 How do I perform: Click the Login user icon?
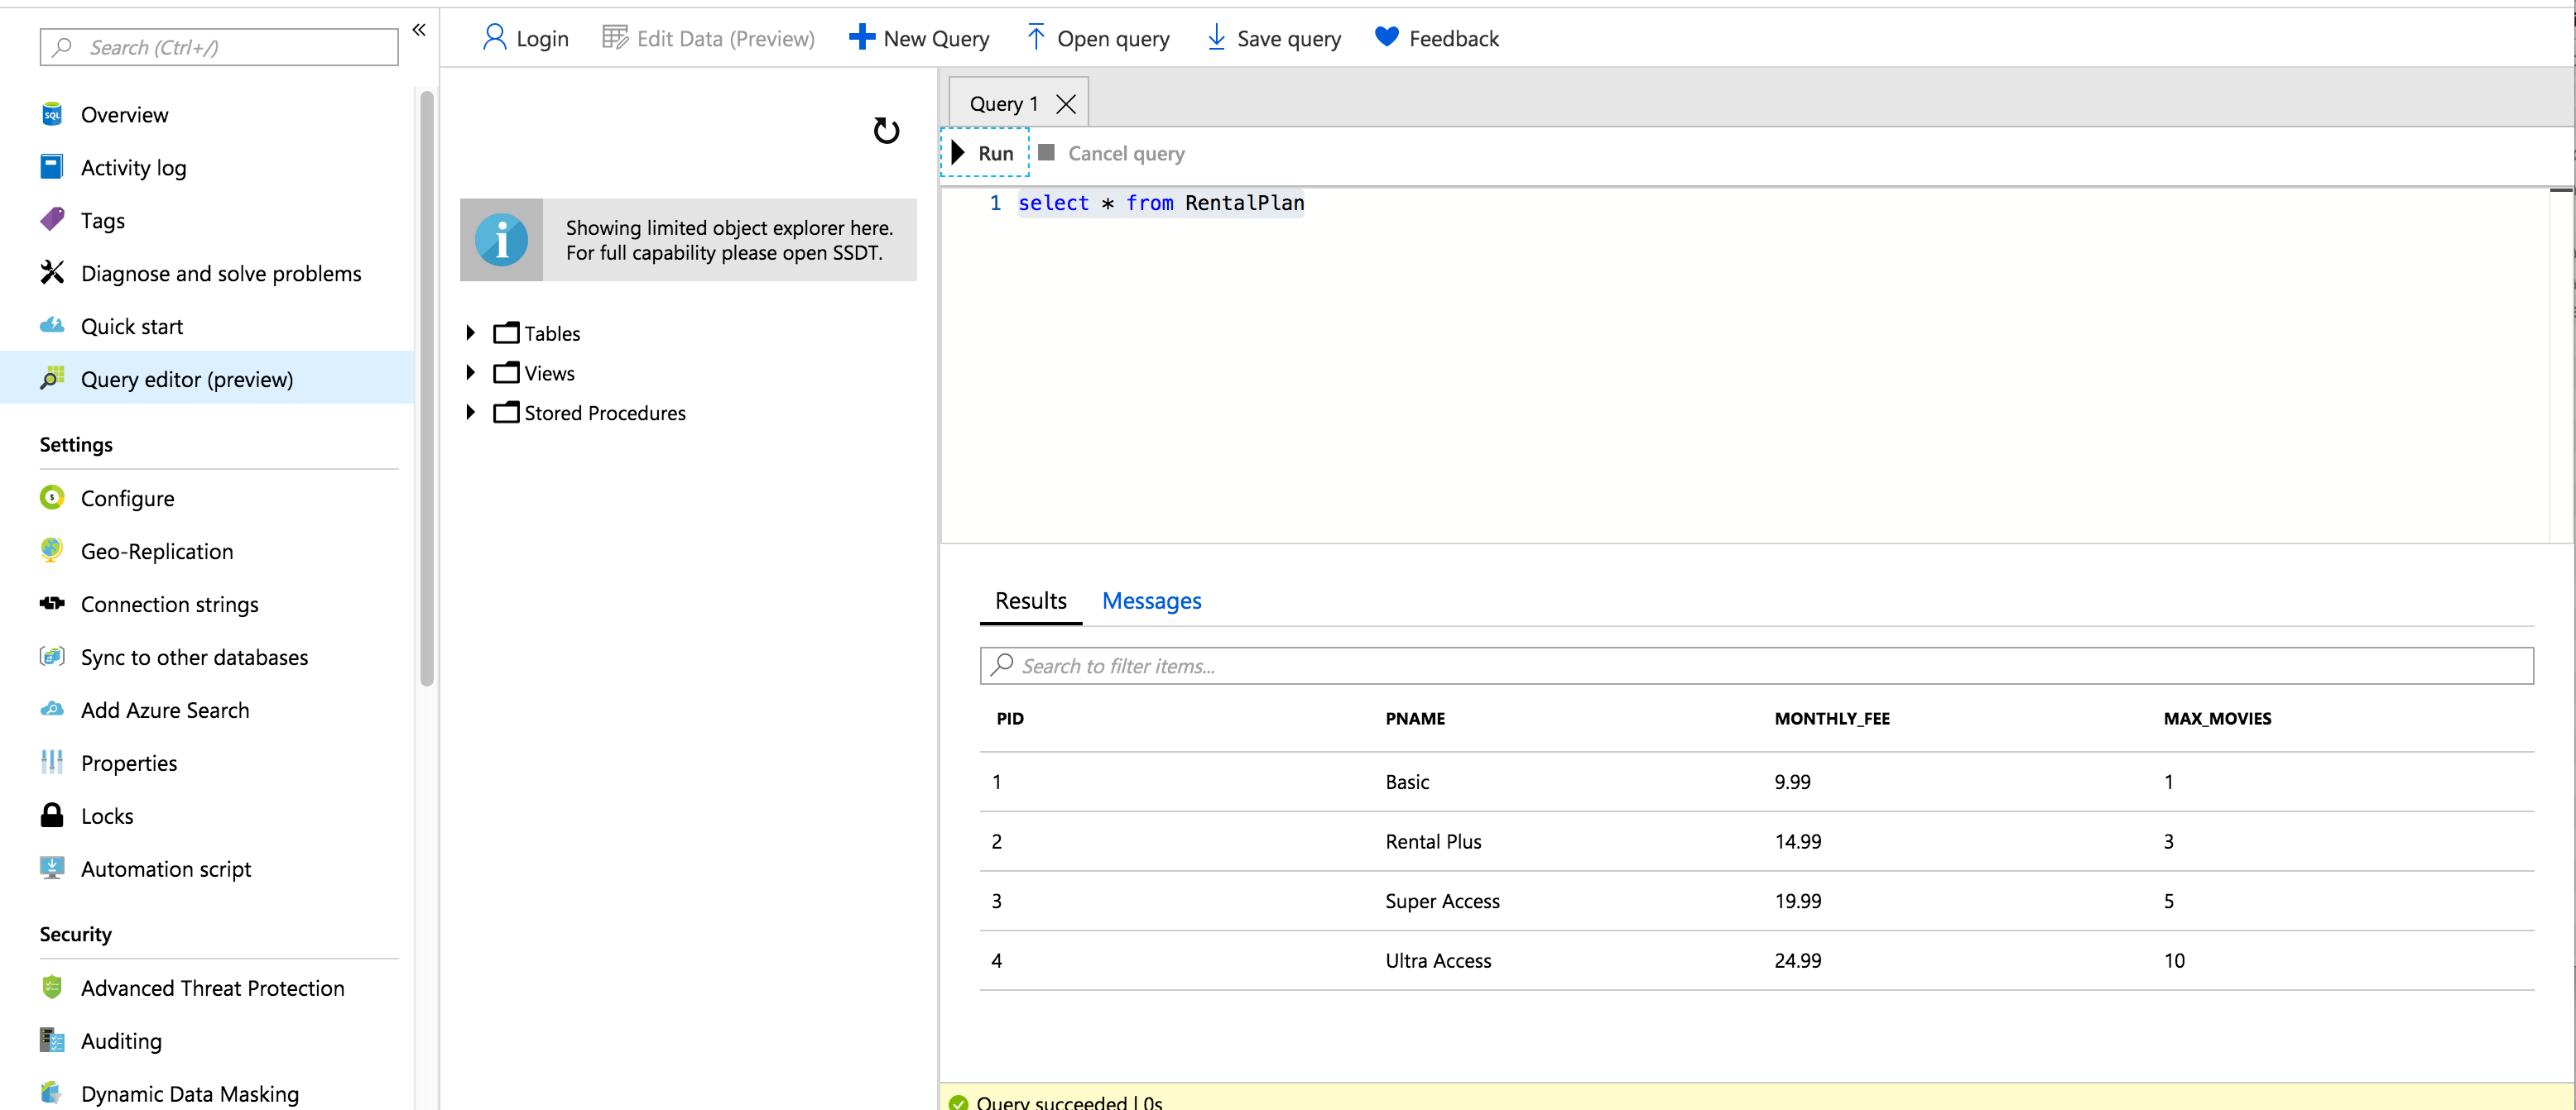(494, 38)
